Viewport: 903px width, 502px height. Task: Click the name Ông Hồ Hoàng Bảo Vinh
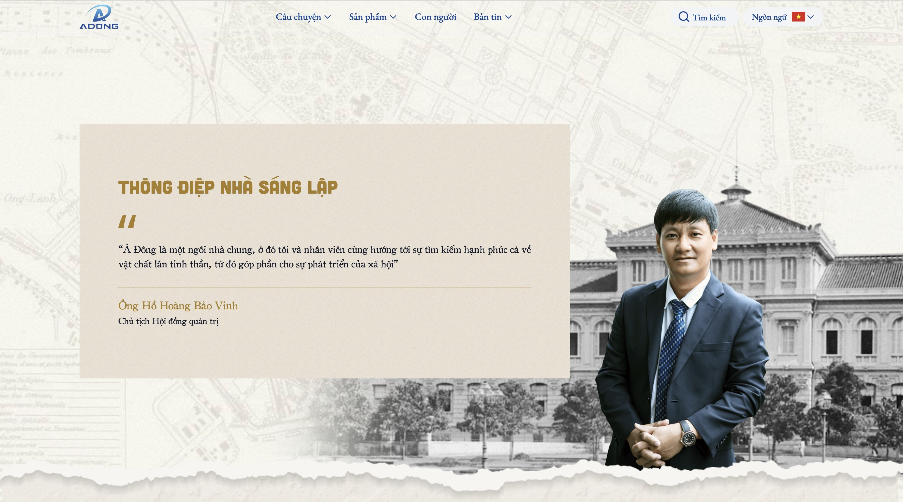click(178, 306)
